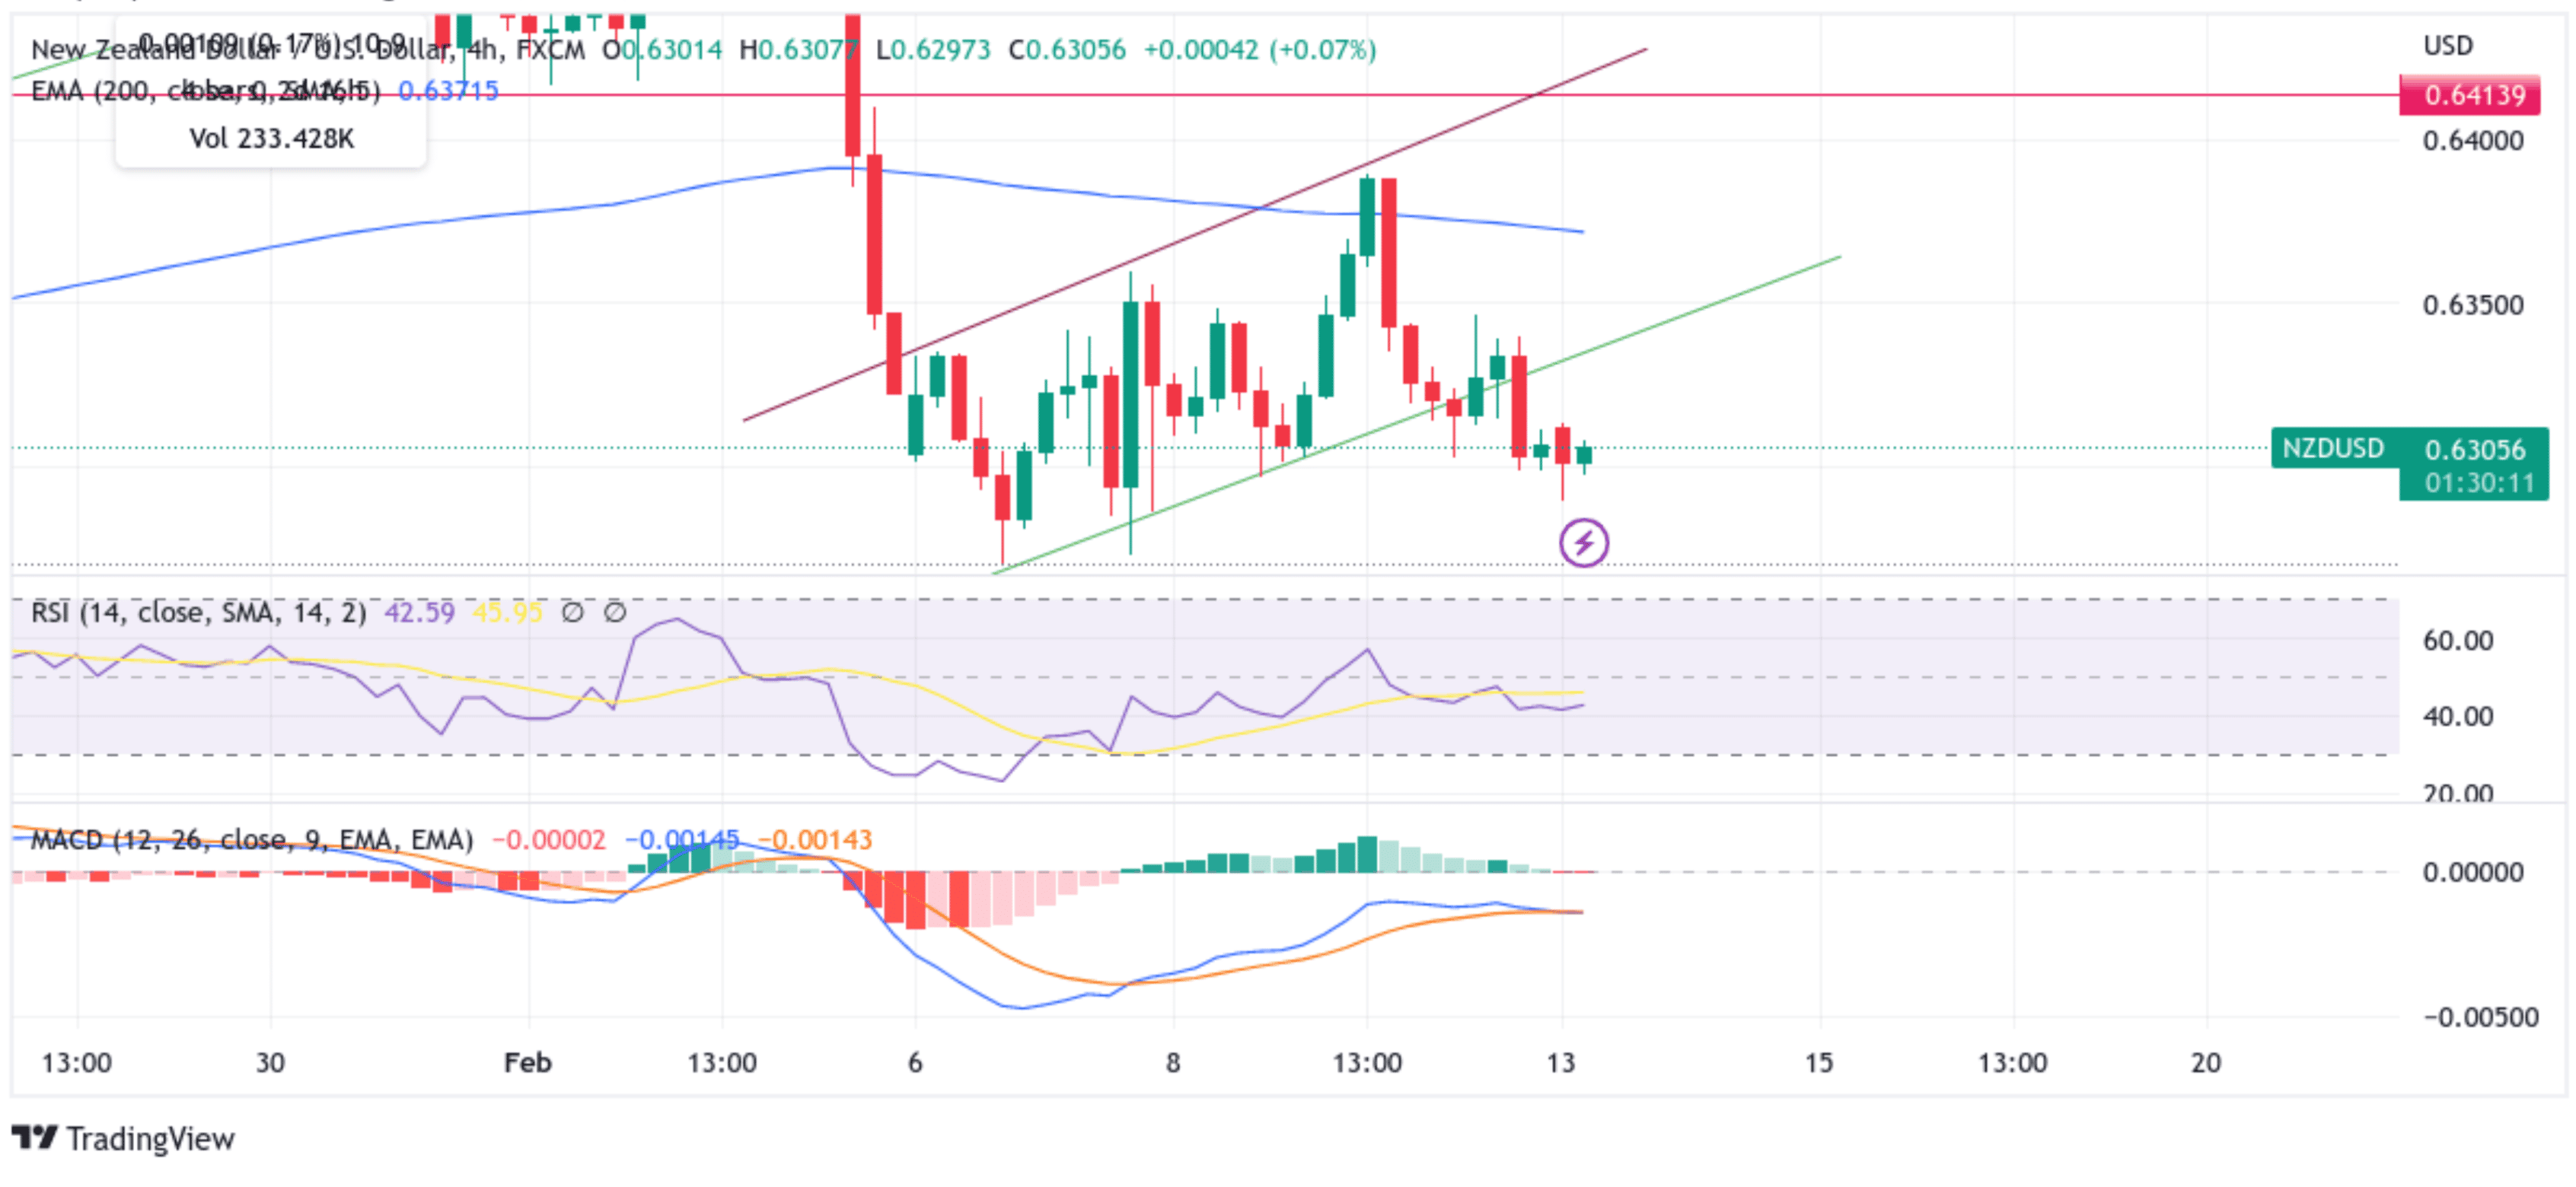
Task: Click the 20 date axis label
Action: (2205, 1062)
